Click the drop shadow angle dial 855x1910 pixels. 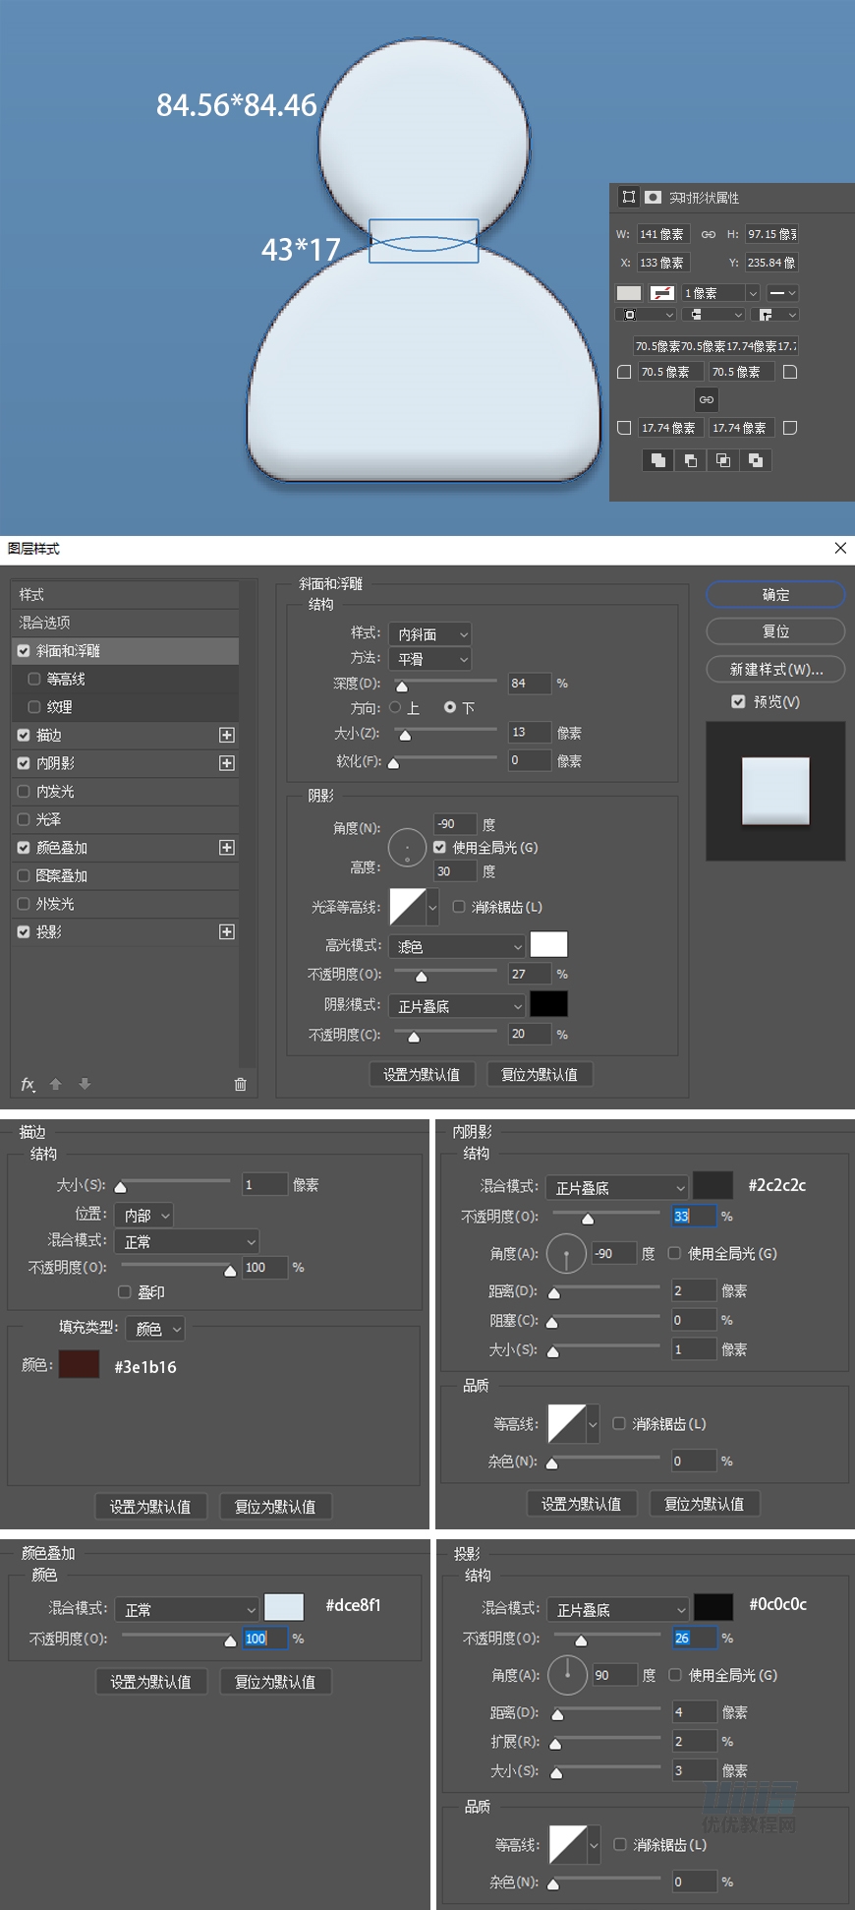coord(567,1675)
